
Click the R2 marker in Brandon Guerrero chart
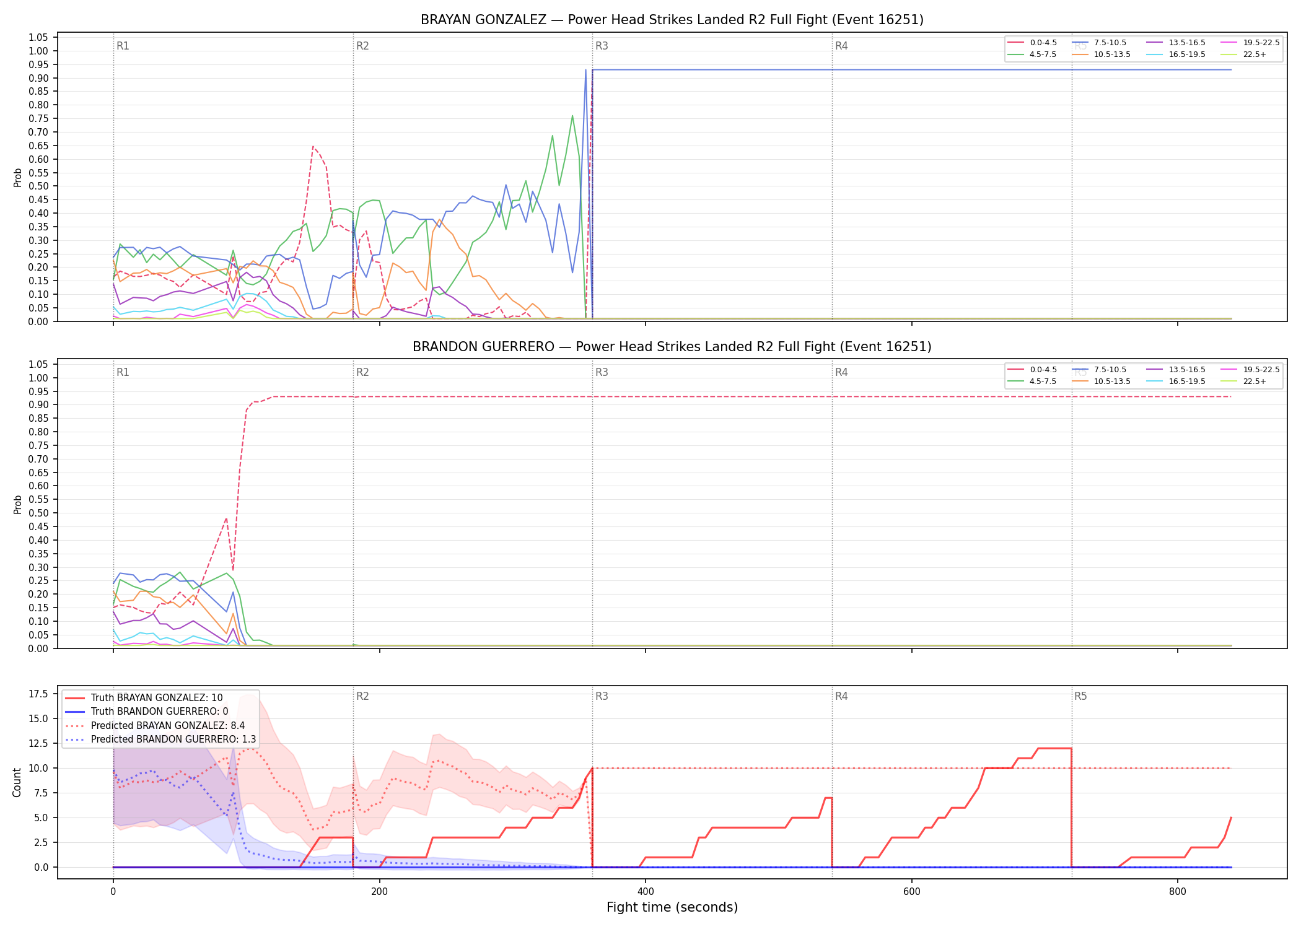362,372
